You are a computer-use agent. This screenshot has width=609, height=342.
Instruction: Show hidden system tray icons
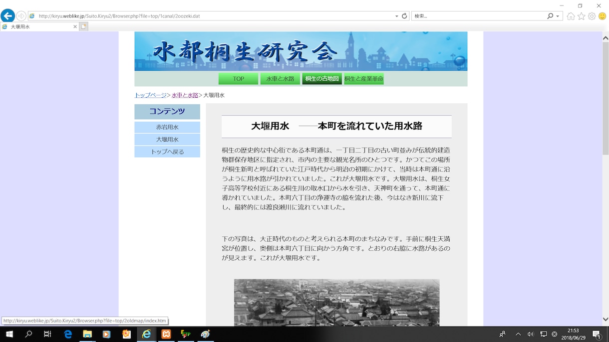[x=518, y=334]
